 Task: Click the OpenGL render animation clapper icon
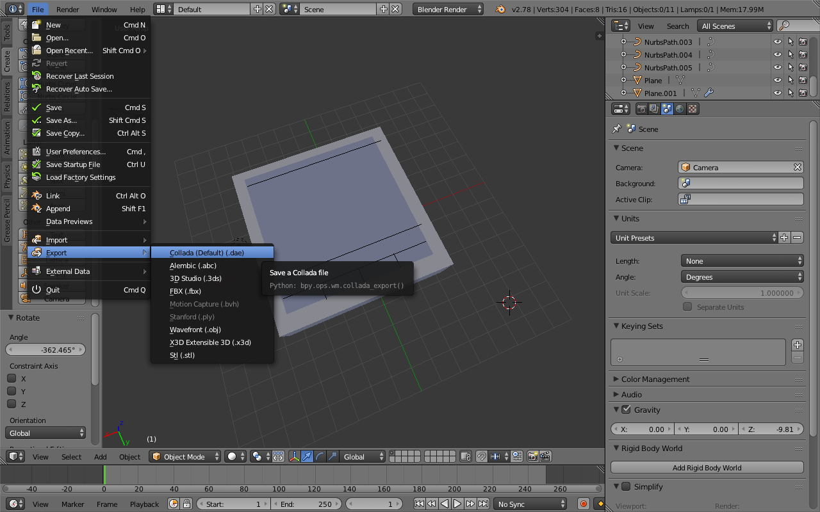click(x=545, y=456)
